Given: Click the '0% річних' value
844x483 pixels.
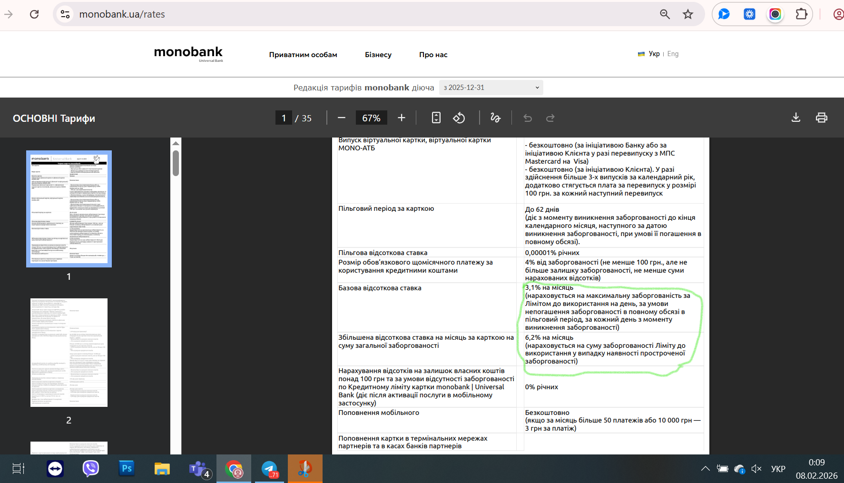Looking at the screenshot, I should [x=541, y=387].
